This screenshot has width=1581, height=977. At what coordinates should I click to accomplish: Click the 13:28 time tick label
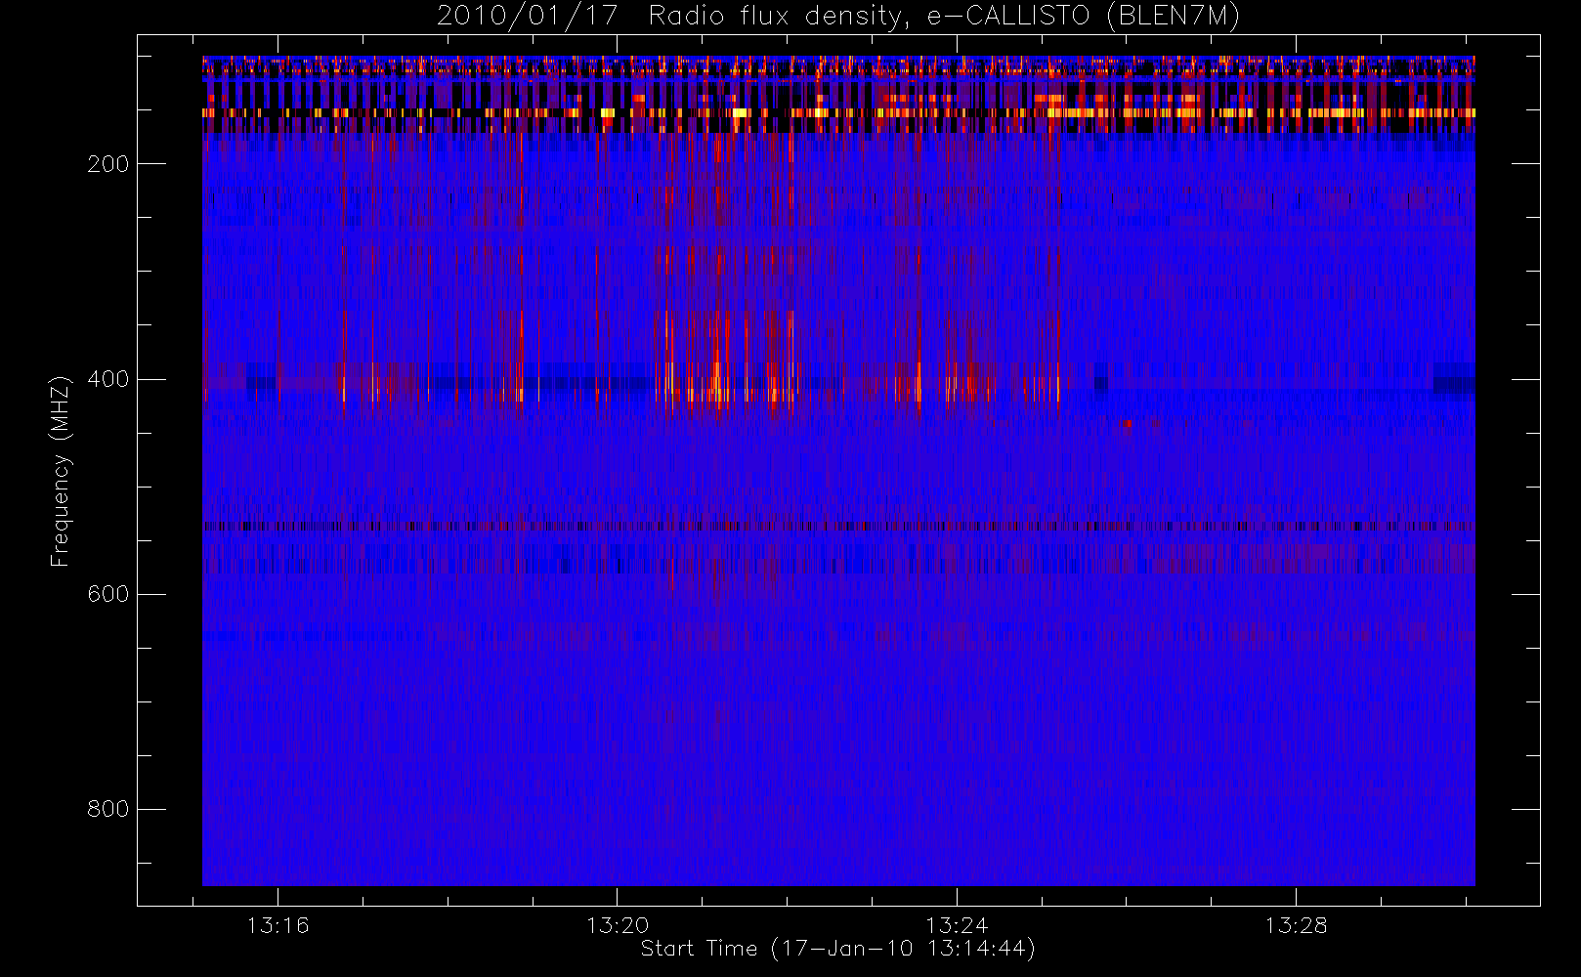click(1296, 925)
